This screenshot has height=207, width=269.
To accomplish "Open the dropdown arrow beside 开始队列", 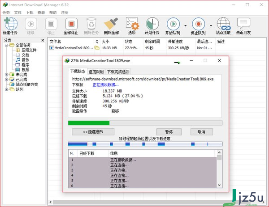I will 186,25.
